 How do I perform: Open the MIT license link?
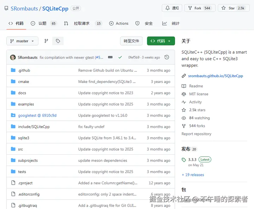click(x=199, y=94)
